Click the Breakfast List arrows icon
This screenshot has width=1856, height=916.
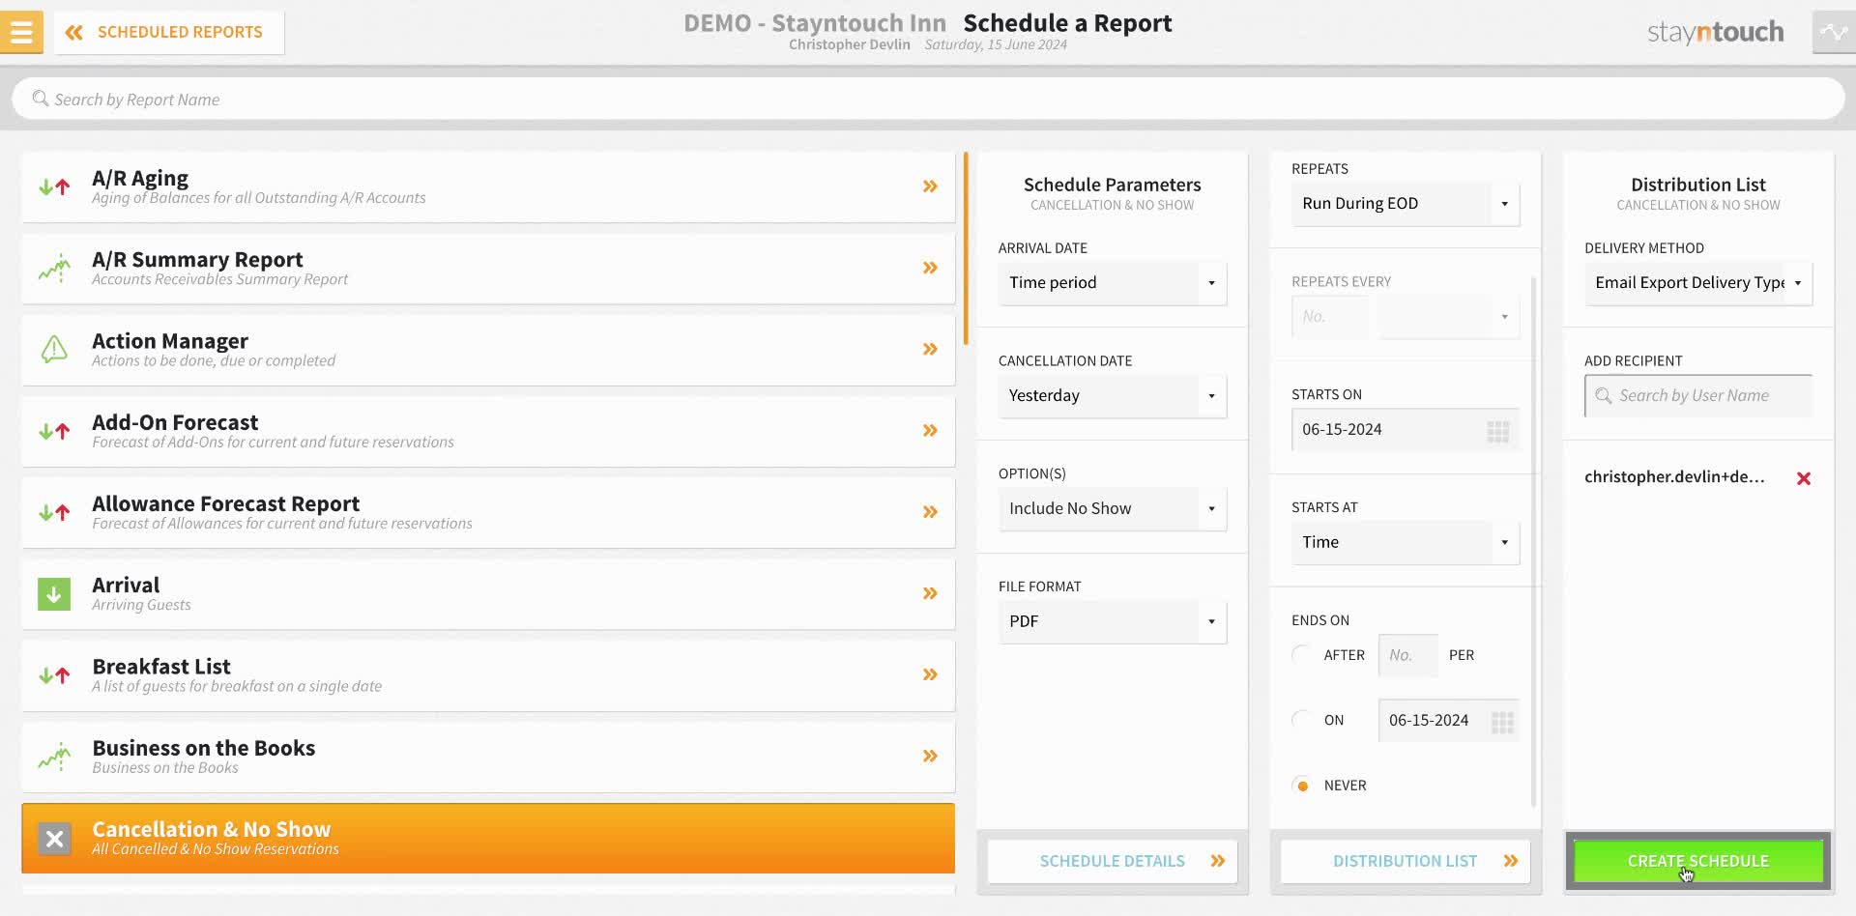(54, 675)
